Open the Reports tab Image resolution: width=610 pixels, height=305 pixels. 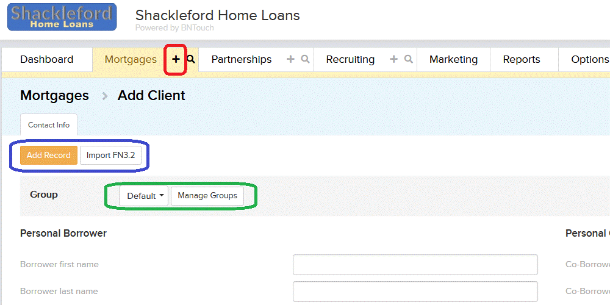[522, 60]
